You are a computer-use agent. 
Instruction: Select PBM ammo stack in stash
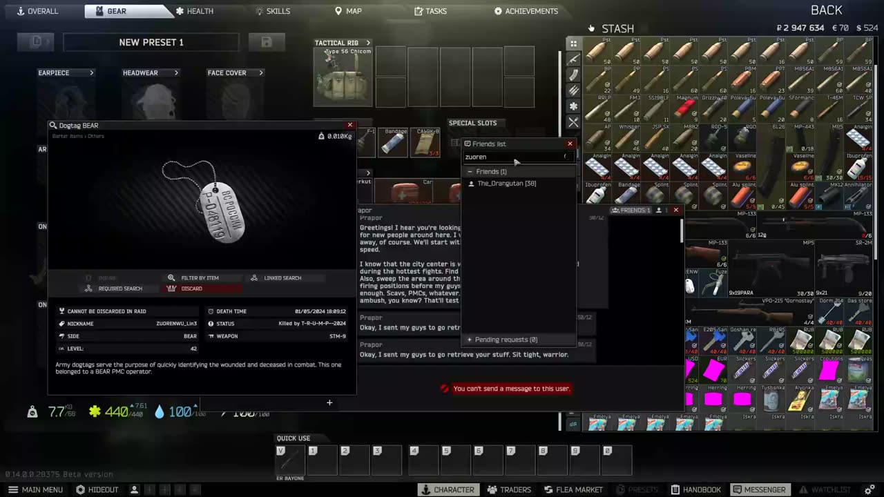[x=743, y=80]
